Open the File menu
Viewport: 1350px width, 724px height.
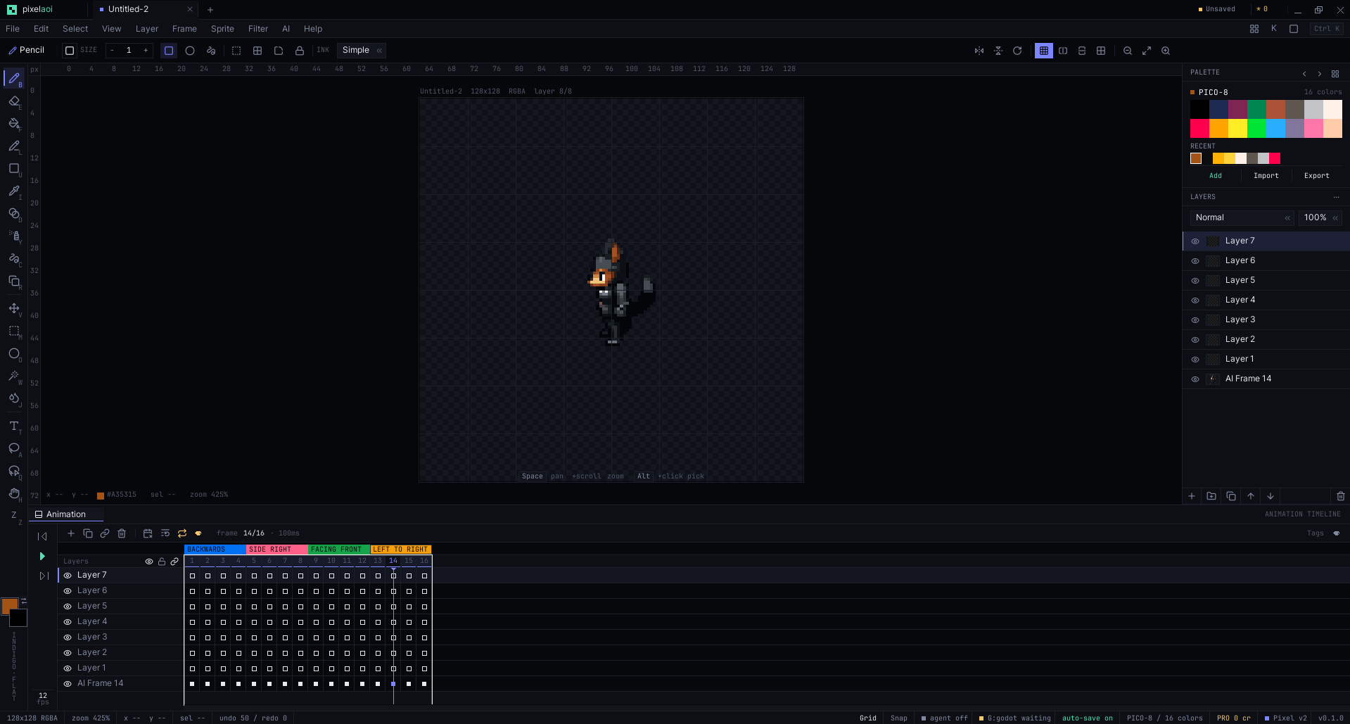13,29
